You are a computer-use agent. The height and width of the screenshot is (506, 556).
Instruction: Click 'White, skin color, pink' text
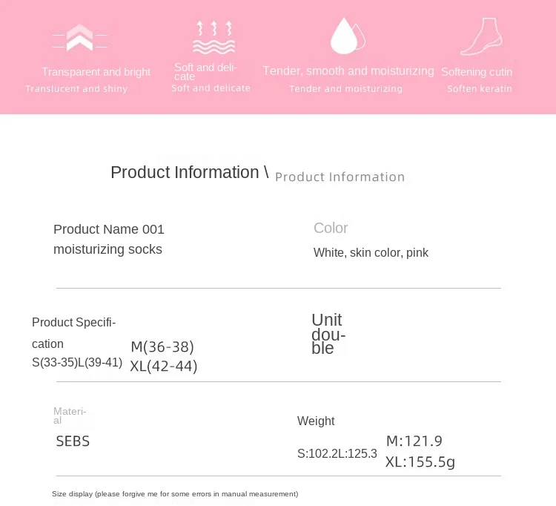coord(371,253)
